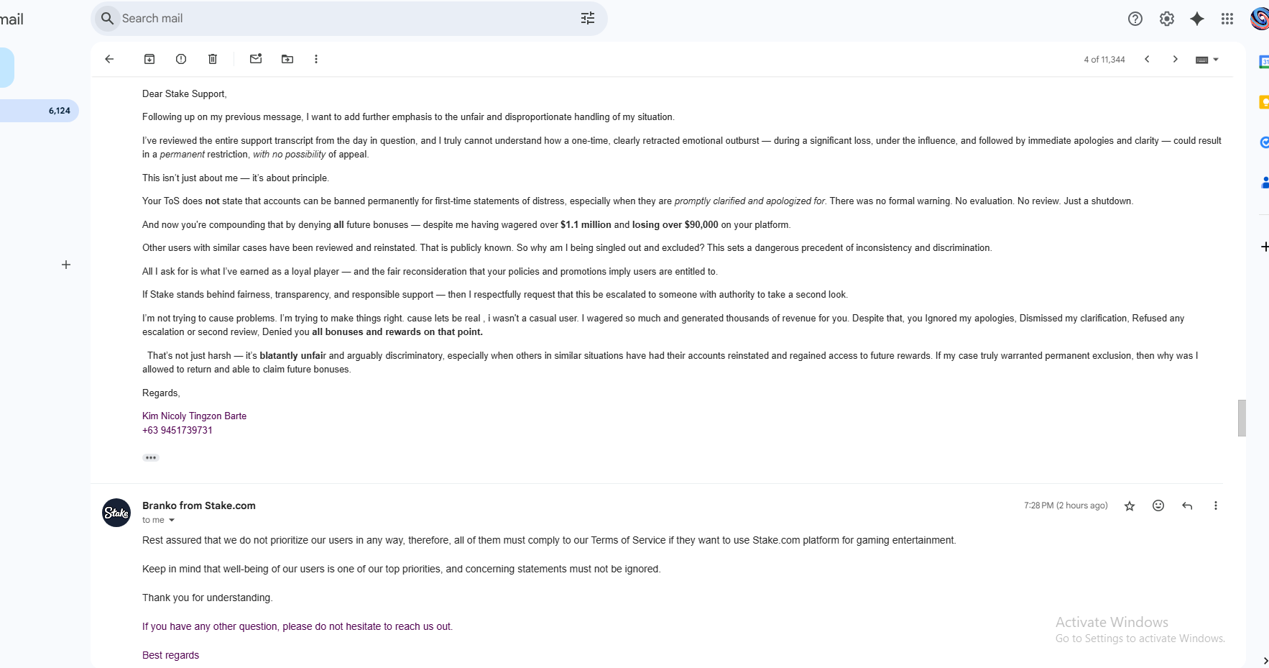Click sender name Branko from Stake.com
This screenshot has width=1269, height=668.
point(199,505)
